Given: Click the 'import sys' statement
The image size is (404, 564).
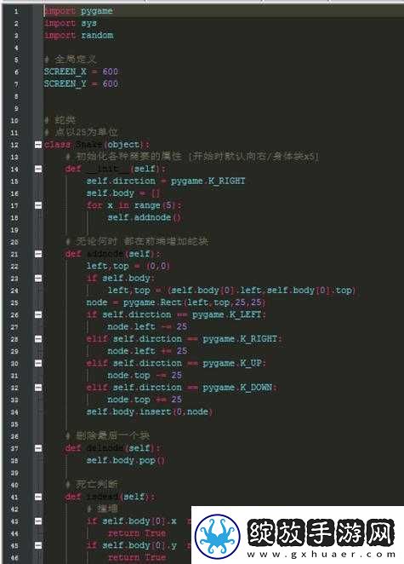Looking at the screenshot, I should click(x=71, y=23).
